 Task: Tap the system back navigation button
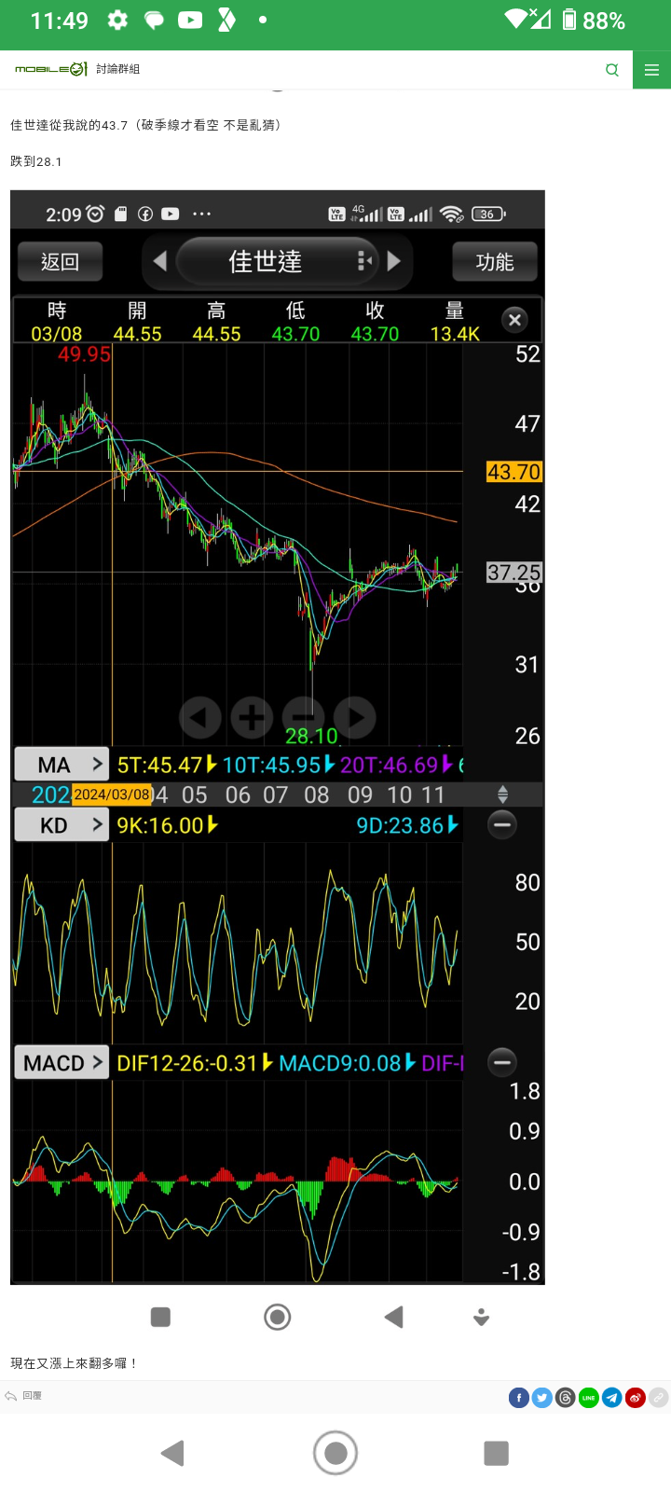click(x=172, y=1453)
